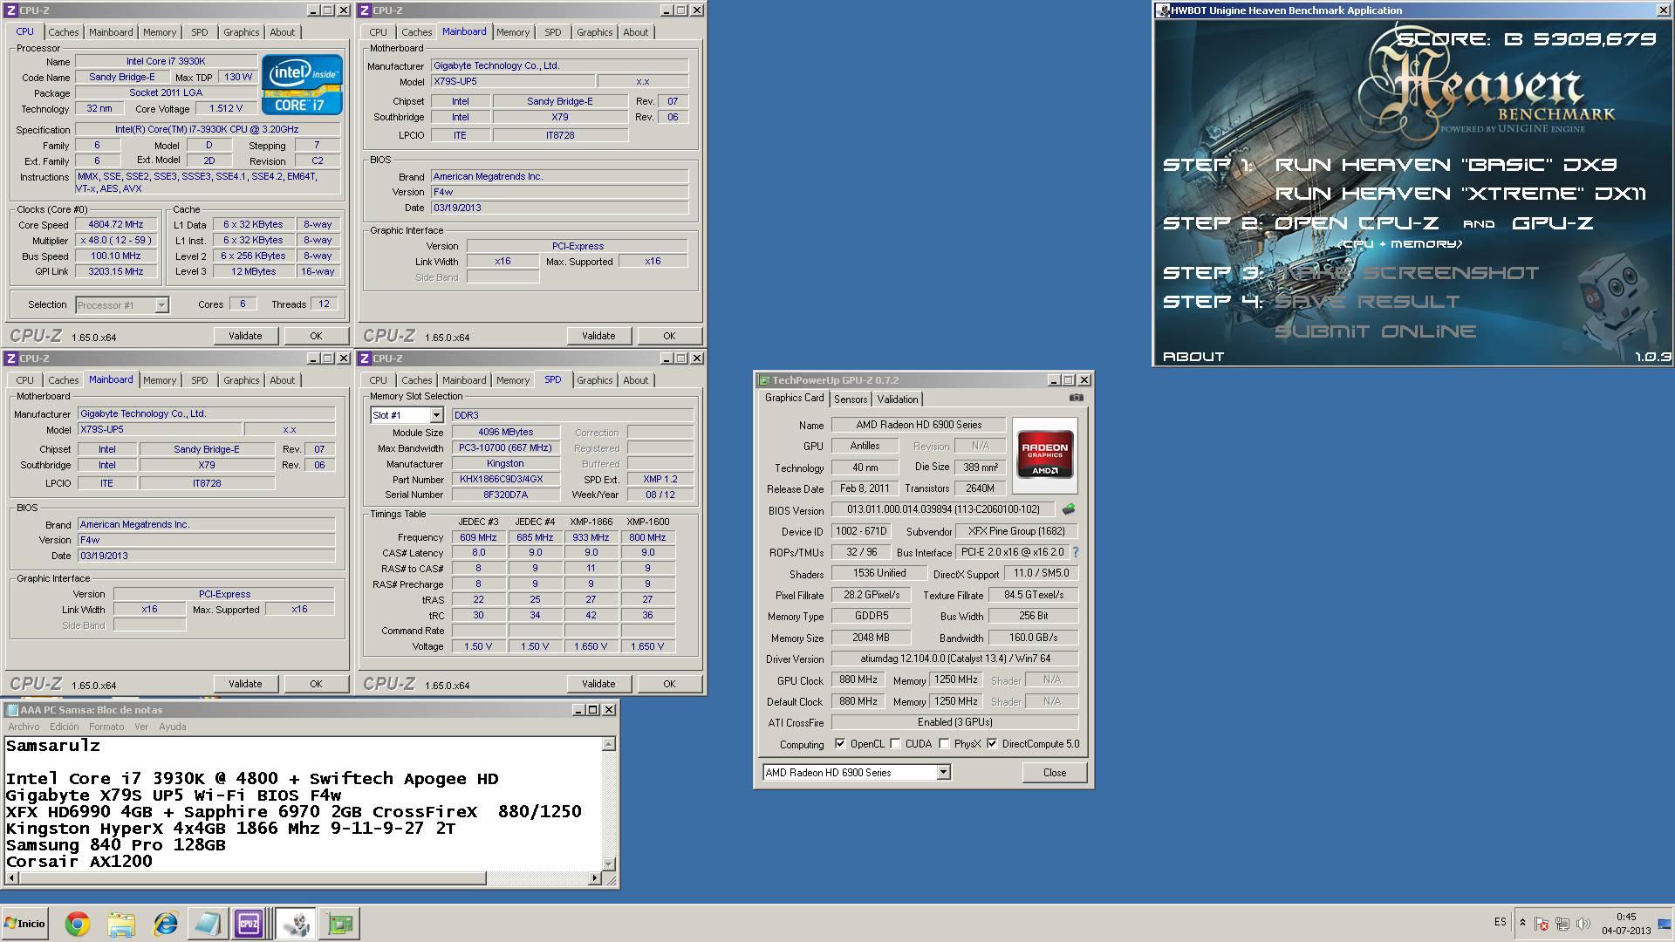Open the action center flag tray icon
The image size is (1675, 942).
[x=1542, y=924]
